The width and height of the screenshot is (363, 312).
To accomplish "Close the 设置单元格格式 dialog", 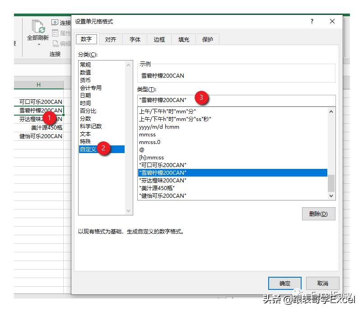I will point(332,21).
